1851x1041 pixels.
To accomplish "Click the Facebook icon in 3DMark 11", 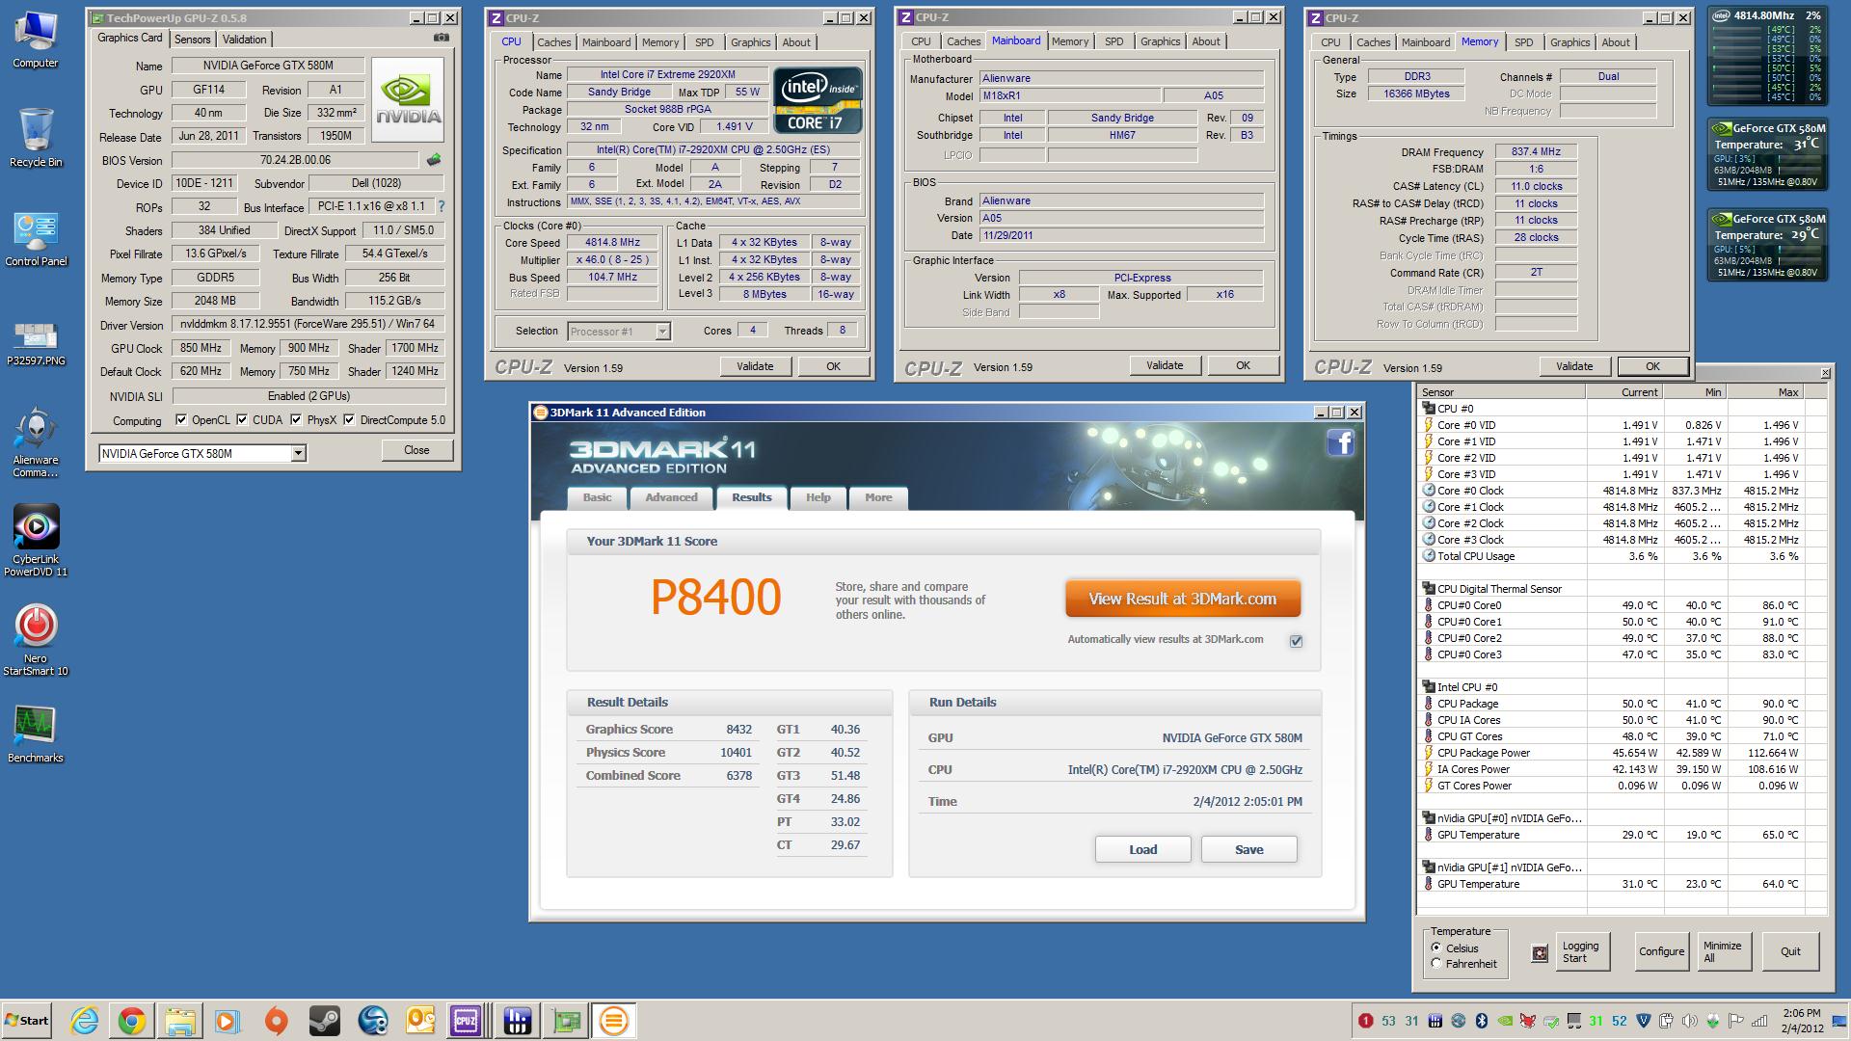I will 1340,442.
